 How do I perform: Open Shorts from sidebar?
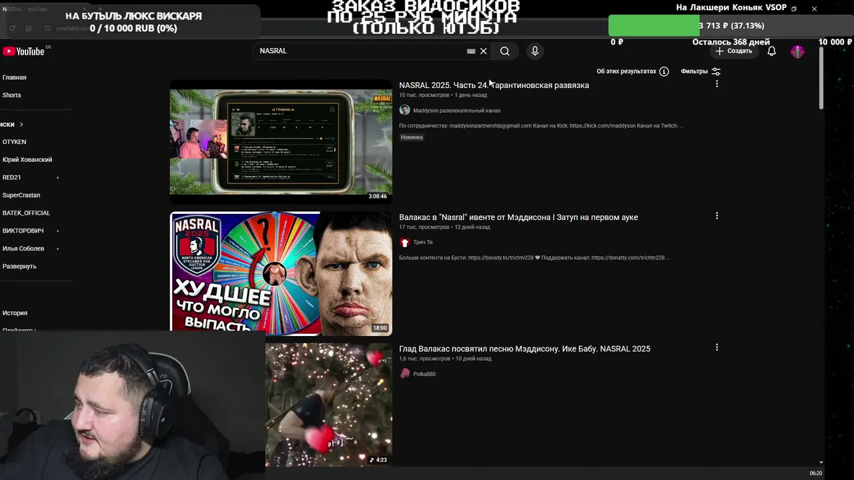pyautogui.click(x=11, y=95)
